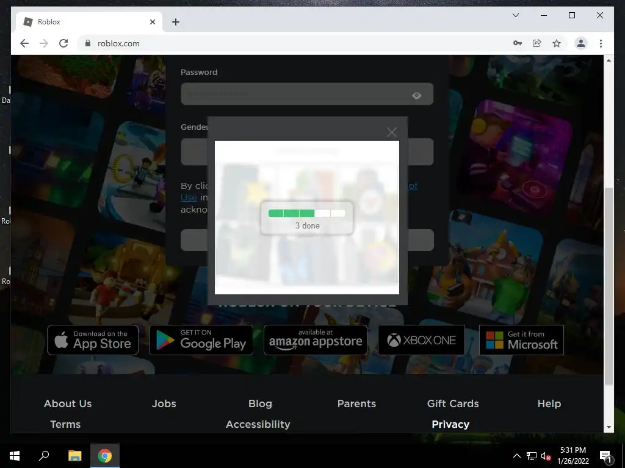This screenshot has width=625, height=468.
Task: Reload the Roblox page
Action: pyautogui.click(x=63, y=43)
